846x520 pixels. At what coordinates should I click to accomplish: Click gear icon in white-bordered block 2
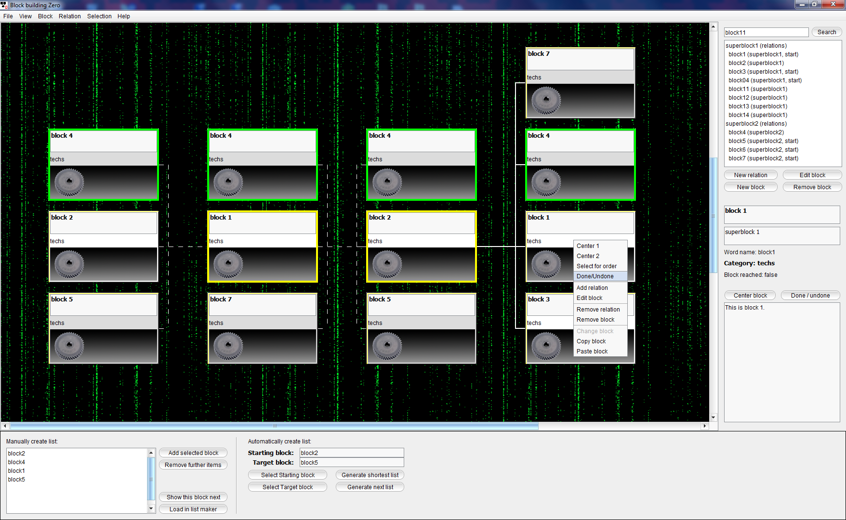69,264
